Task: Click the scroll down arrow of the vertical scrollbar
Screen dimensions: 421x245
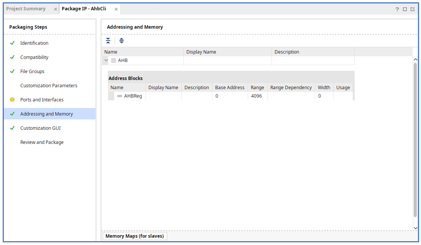Action: (x=415, y=228)
